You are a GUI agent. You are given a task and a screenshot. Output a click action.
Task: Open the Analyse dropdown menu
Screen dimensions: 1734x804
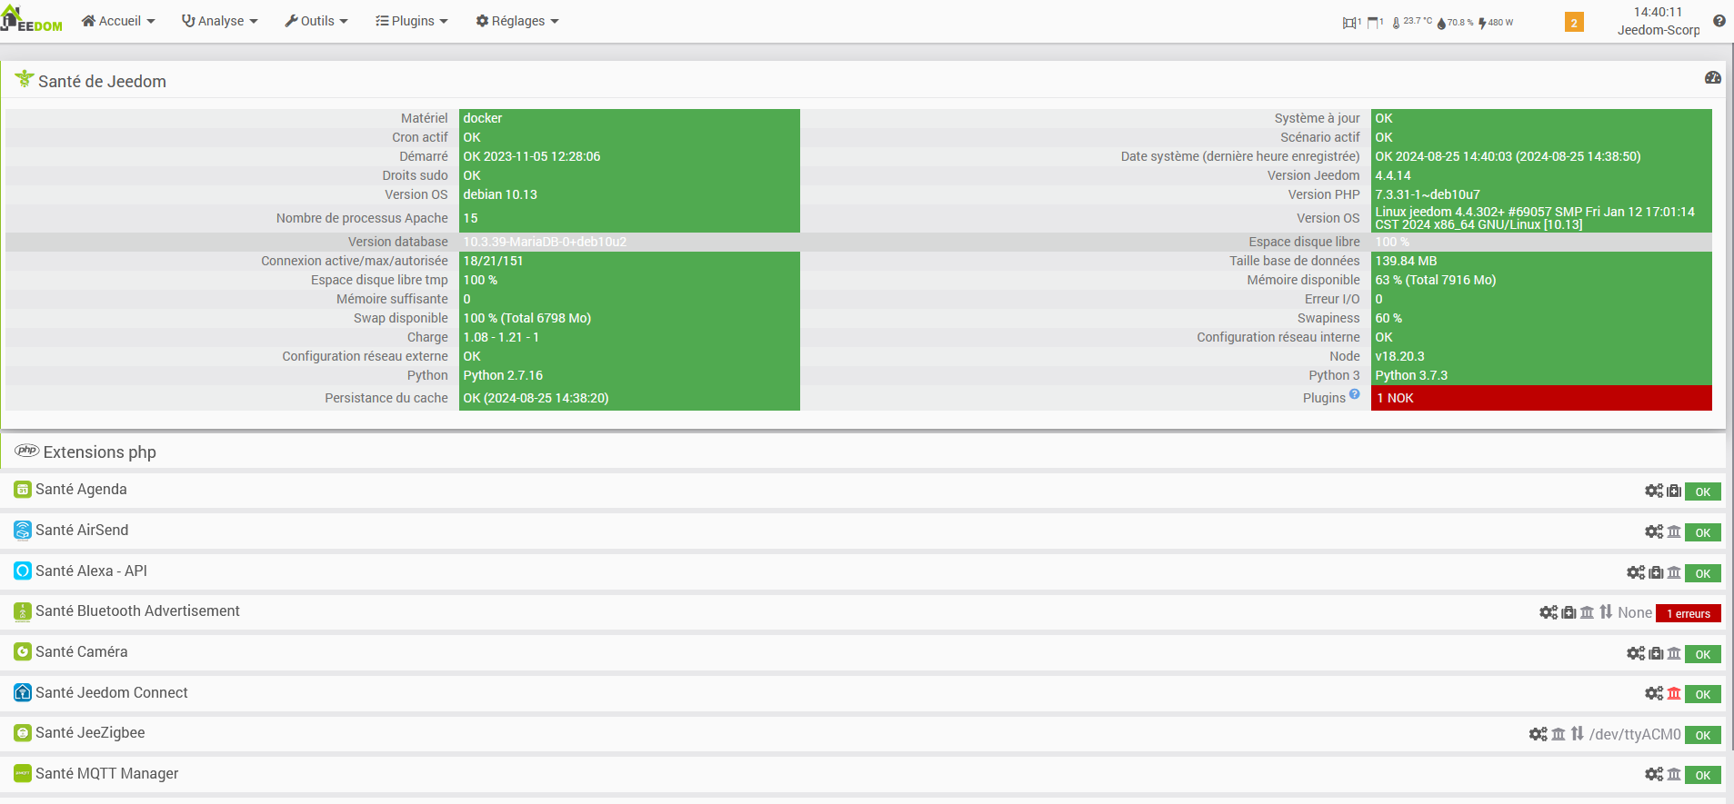pyautogui.click(x=220, y=21)
